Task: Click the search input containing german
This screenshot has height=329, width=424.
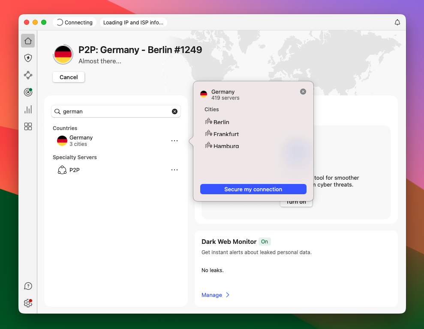Action: 116,111
